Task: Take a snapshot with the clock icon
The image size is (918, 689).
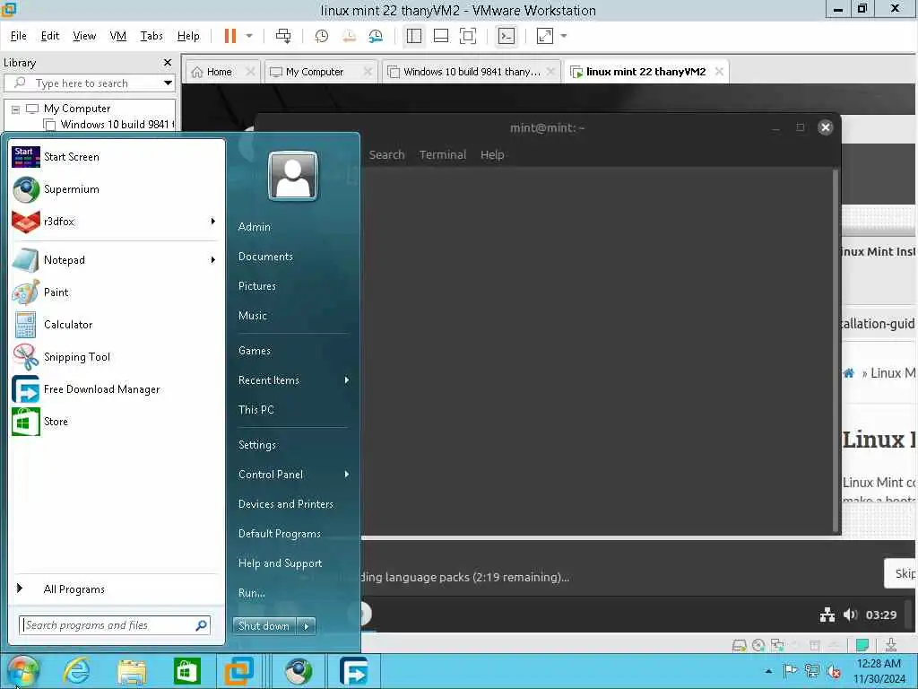Action: [322, 36]
